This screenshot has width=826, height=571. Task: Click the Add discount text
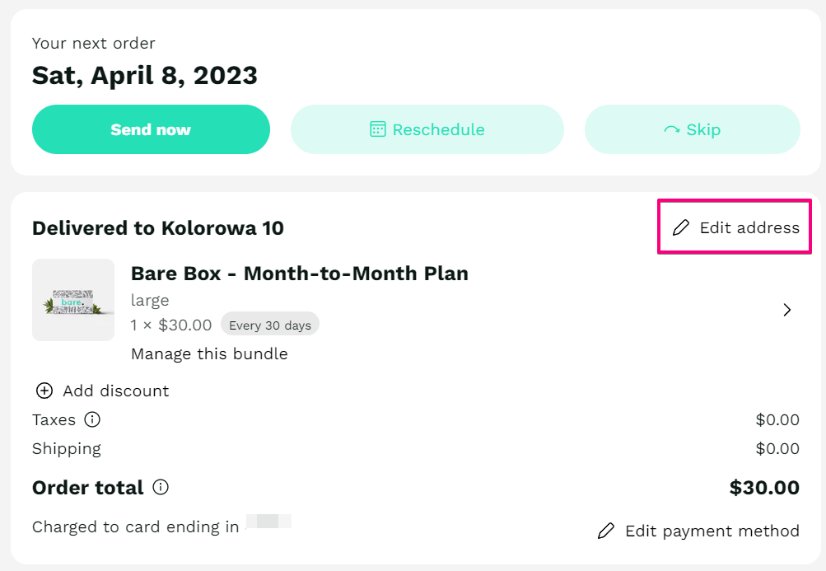pos(116,391)
